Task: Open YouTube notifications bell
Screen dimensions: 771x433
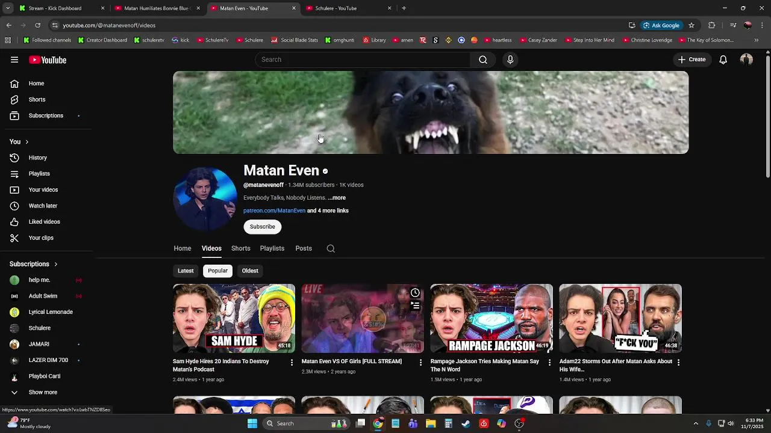Action: (x=723, y=60)
